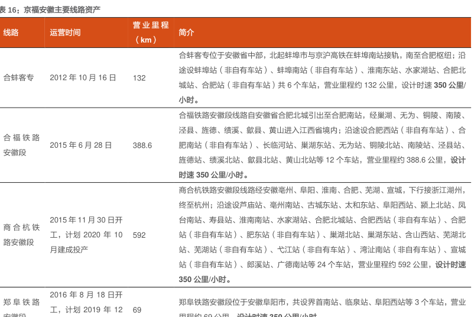Select the '运营时间' column header
474x317 pixels.
pyautogui.click(x=65, y=33)
